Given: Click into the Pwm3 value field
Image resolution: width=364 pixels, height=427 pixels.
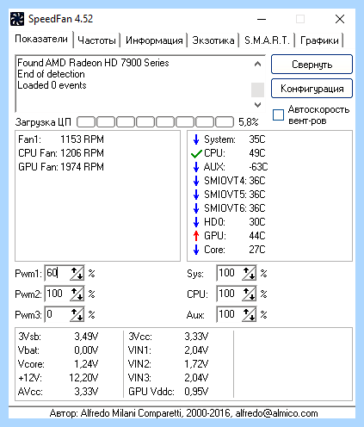Looking at the screenshot, I should coord(58,314).
